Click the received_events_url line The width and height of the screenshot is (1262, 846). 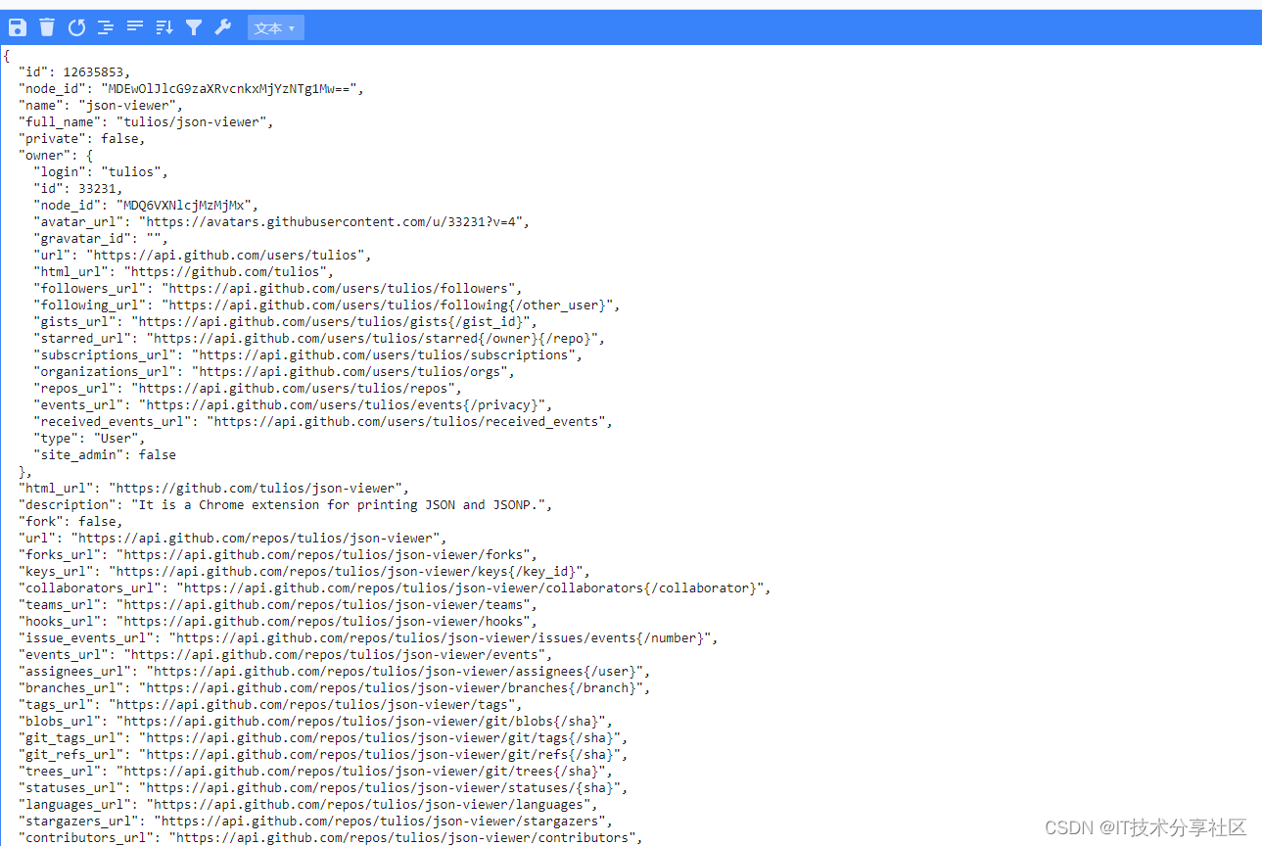pyautogui.click(x=323, y=421)
